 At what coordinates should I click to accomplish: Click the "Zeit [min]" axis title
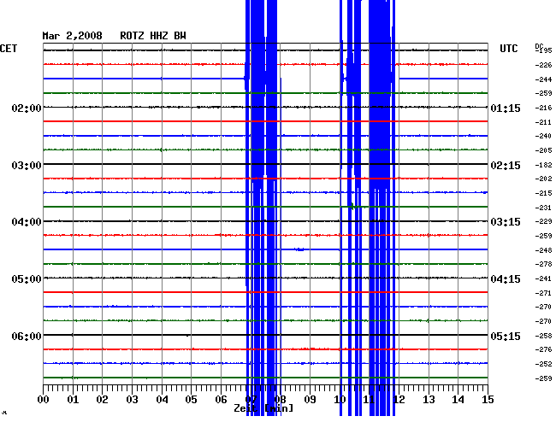click(x=263, y=408)
